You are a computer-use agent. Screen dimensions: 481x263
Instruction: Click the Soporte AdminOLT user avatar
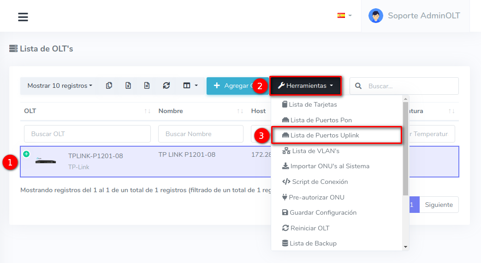pyautogui.click(x=376, y=16)
